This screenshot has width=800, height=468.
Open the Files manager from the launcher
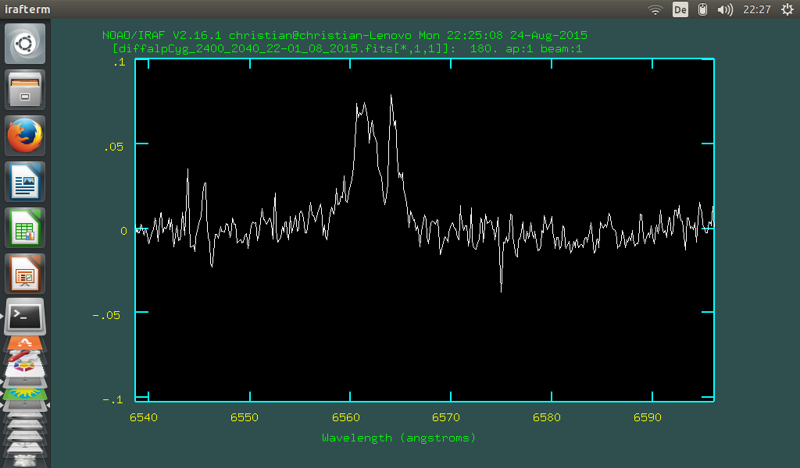pos(26,90)
